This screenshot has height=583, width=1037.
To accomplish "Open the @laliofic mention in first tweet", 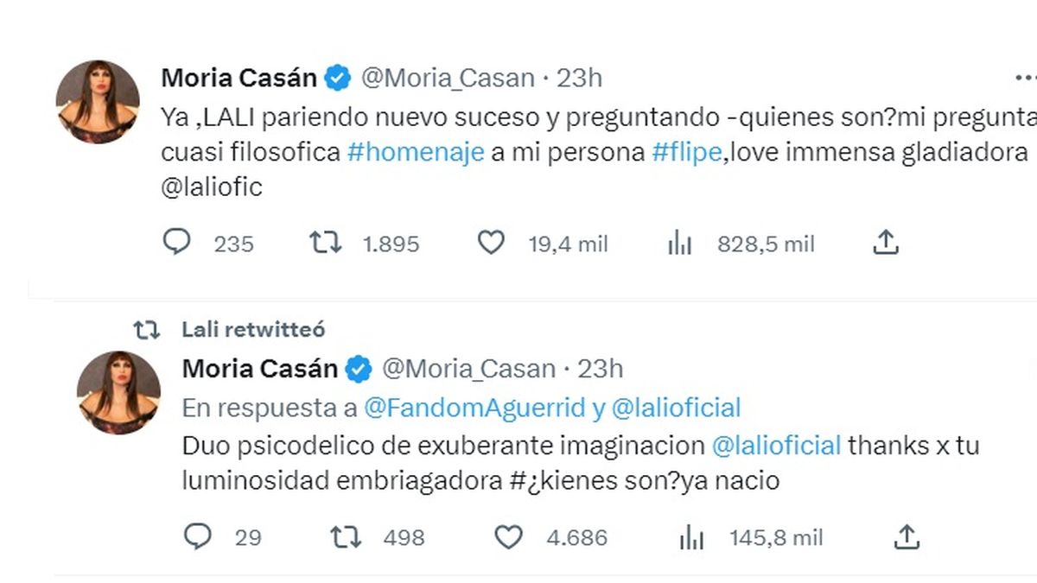I will pyautogui.click(x=211, y=187).
